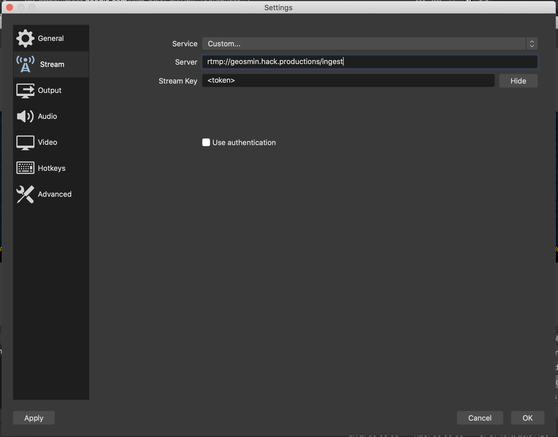Click the Output settings icon

(25, 90)
